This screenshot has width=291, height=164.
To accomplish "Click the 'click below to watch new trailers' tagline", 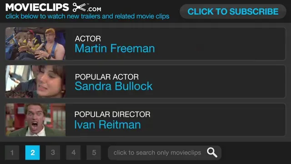I will point(87,16).
